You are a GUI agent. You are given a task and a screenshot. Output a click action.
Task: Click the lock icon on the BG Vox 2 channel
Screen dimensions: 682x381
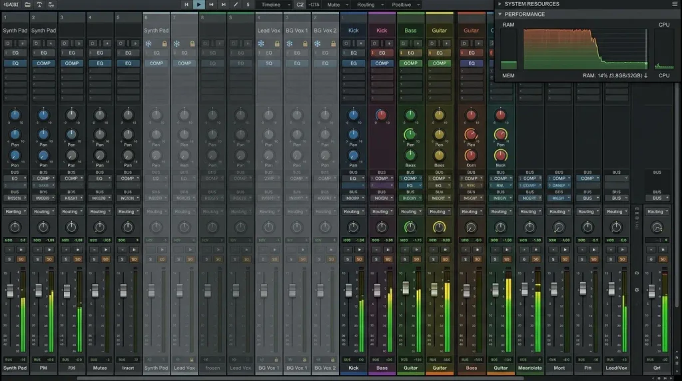pyautogui.click(x=333, y=43)
